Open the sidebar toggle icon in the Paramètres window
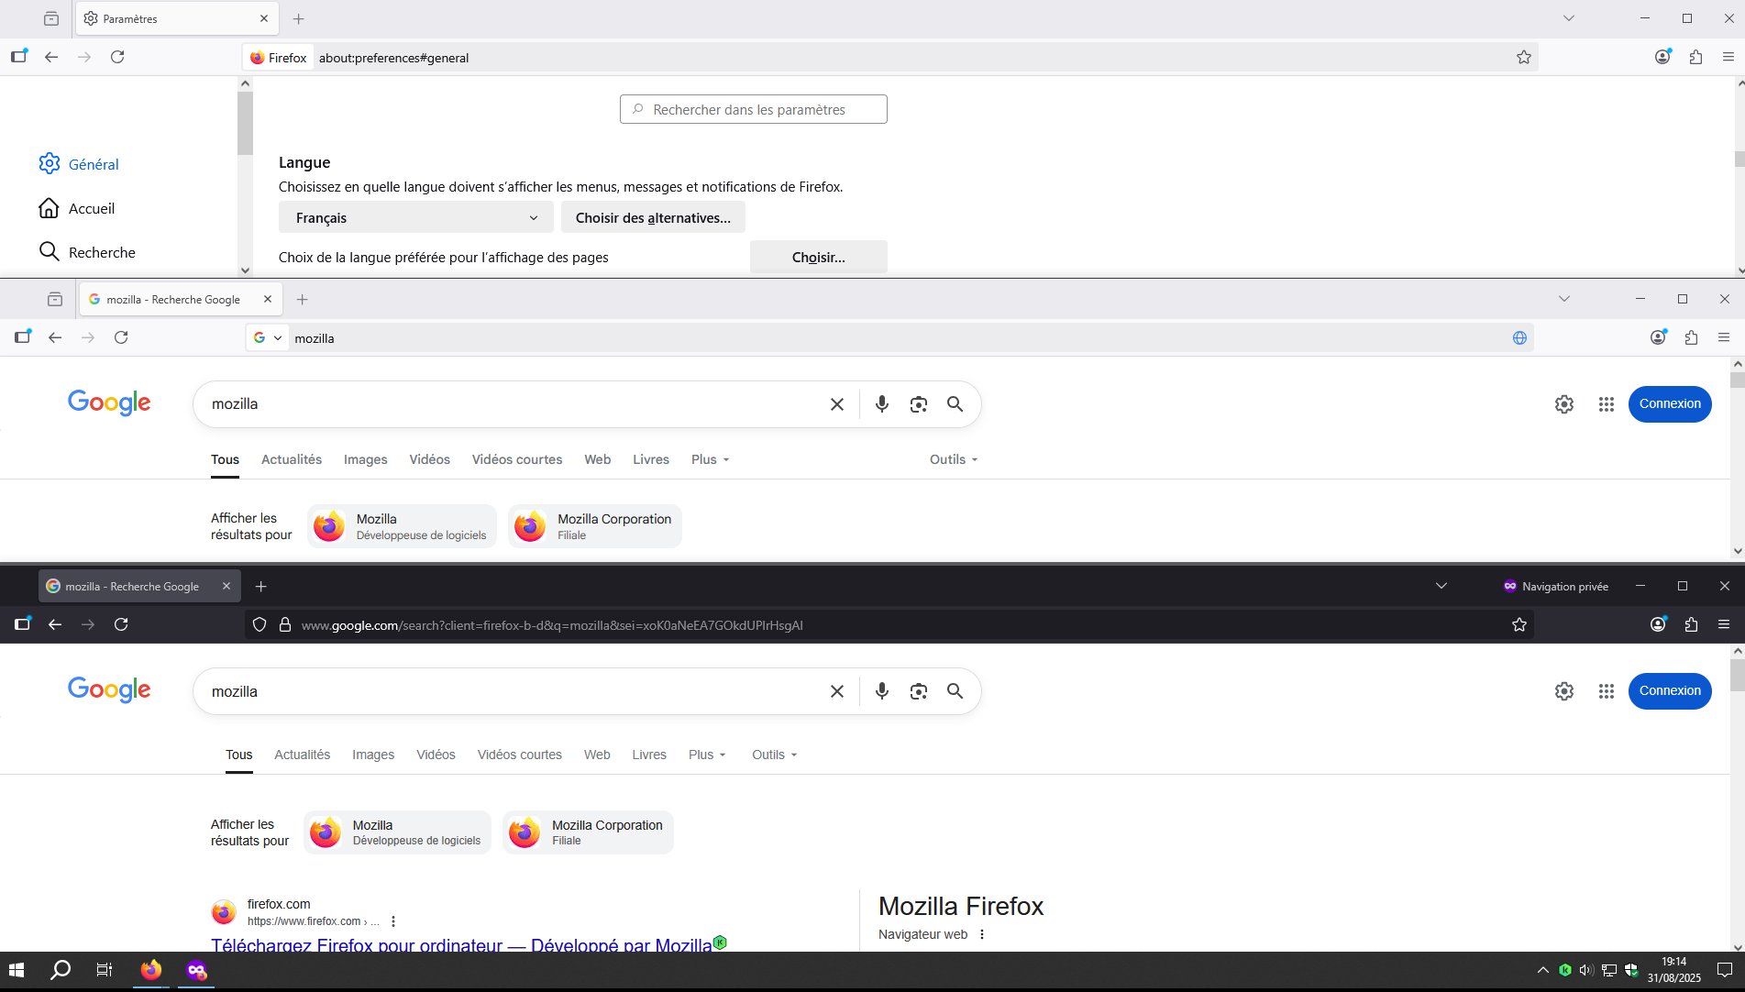 (x=19, y=56)
